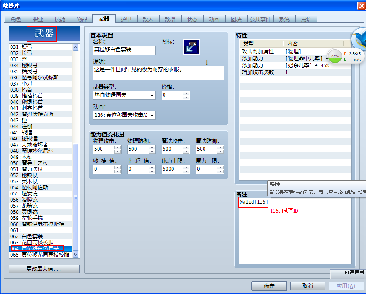366x294 pixels.
Task: Select weapon 047:大地破坏者
Action: click(x=41, y=145)
